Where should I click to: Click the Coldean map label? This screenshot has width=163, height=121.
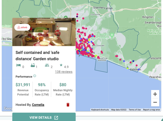pos(95,15)
